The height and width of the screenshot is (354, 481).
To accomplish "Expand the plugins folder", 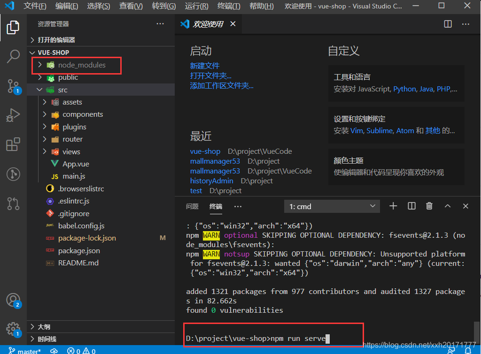I will (101, 127).
